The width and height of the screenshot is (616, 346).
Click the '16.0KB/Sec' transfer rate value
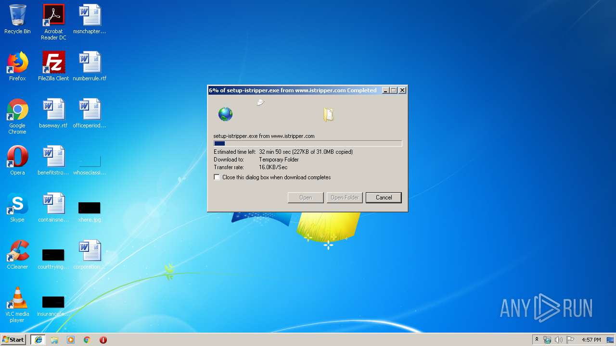[273, 167]
